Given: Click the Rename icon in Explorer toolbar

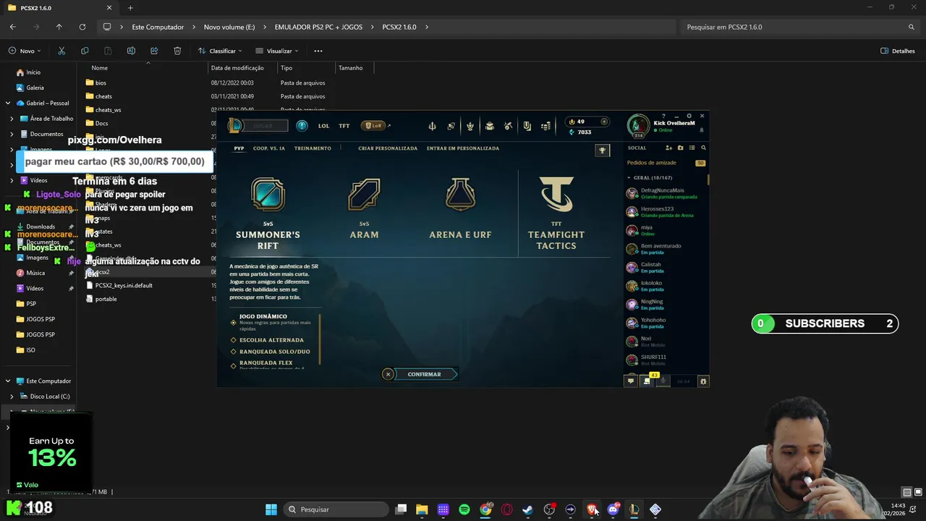Looking at the screenshot, I should coord(131,51).
